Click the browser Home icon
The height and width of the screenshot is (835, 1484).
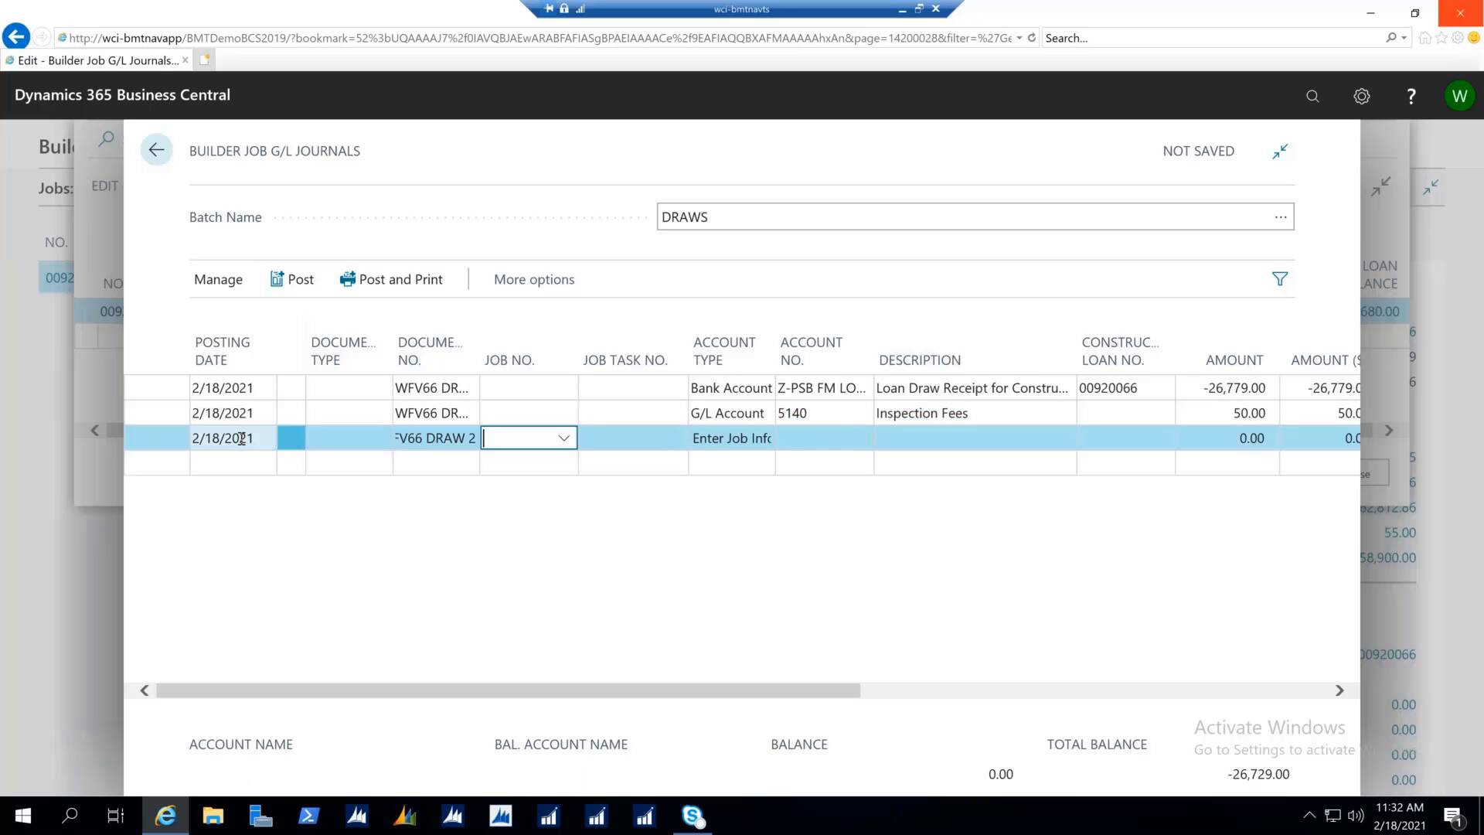[1424, 37]
